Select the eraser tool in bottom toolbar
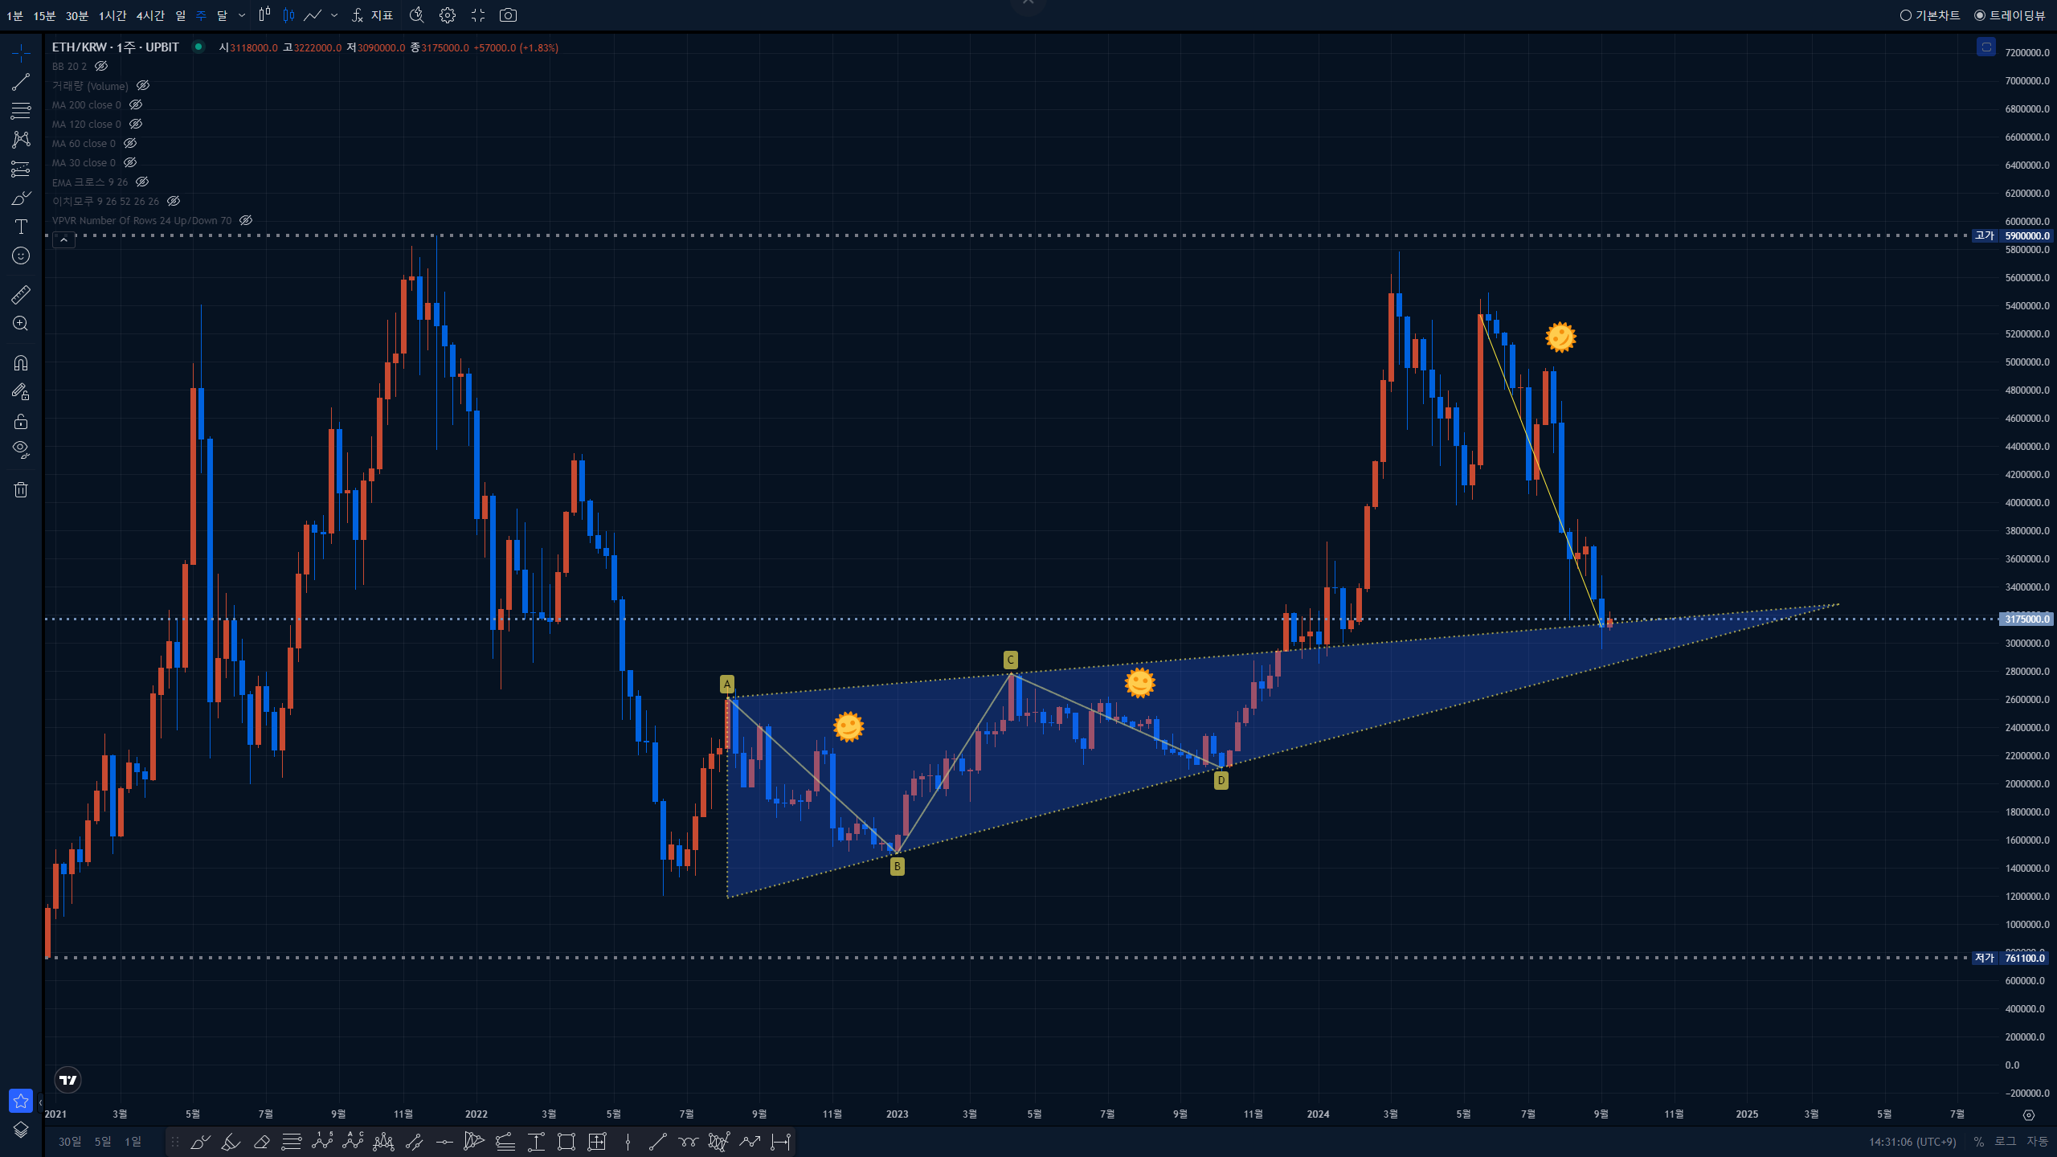This screenshot has height=1157, width=2057. 261,1142
